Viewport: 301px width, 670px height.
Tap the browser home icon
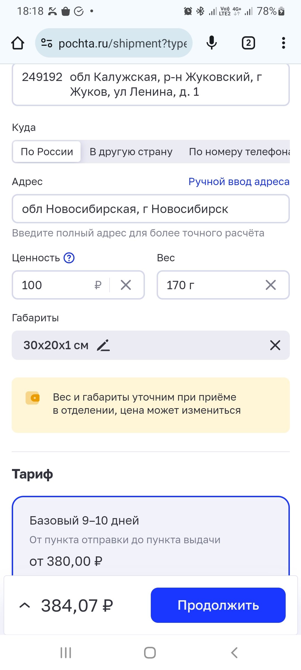[x=18, y=43]
